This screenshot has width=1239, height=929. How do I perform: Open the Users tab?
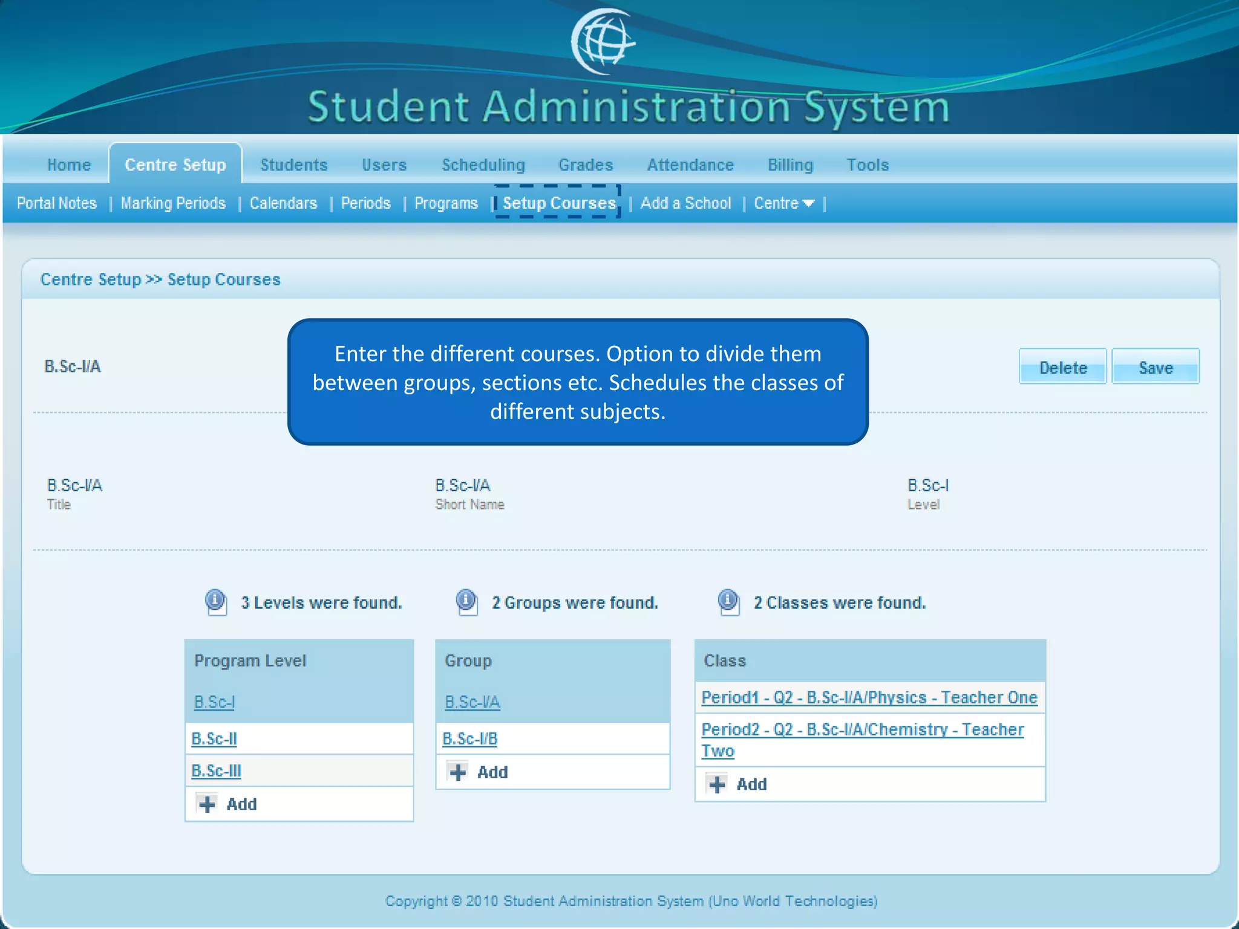coord(384,165)
